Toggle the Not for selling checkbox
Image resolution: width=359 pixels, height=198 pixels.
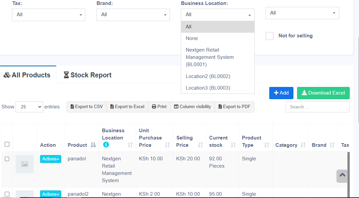click(270, 36)
